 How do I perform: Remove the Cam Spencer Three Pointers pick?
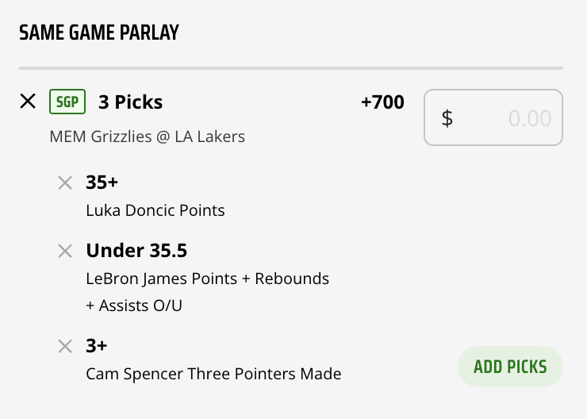(65, 346)
